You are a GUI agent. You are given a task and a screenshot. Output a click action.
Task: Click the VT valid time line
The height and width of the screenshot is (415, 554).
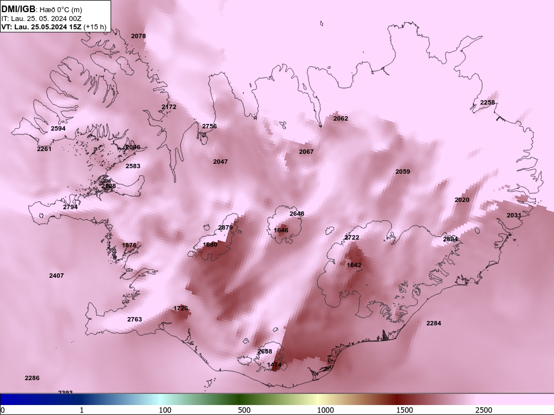coord(54,27)
